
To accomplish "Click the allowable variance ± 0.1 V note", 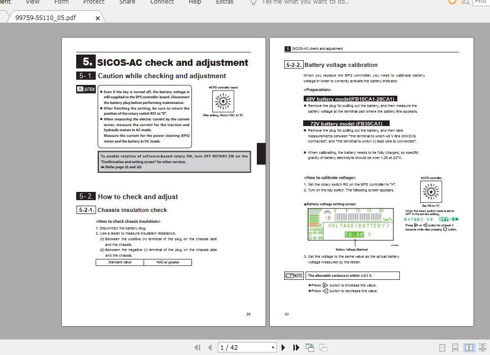I will tap(353, 276).
